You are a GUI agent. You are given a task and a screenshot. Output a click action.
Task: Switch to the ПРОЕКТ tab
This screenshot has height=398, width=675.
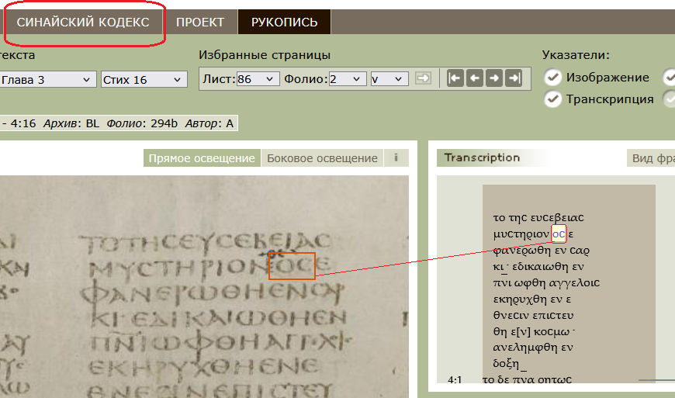coord(200,22)
